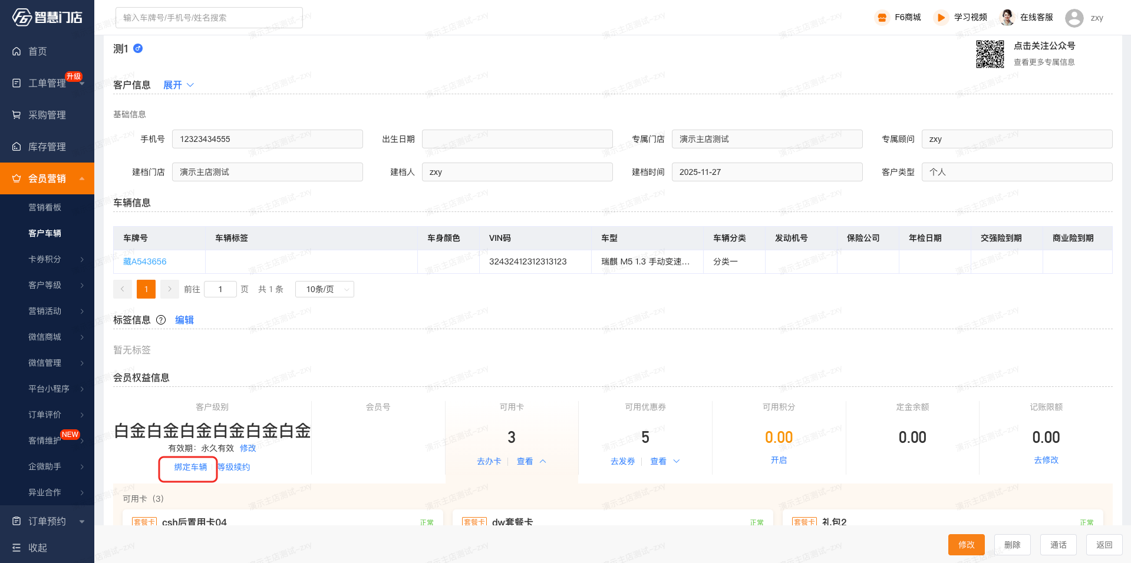Go to next page in pagination
This screenshot has width=1131, height=563.
click(x=169, y=289)
